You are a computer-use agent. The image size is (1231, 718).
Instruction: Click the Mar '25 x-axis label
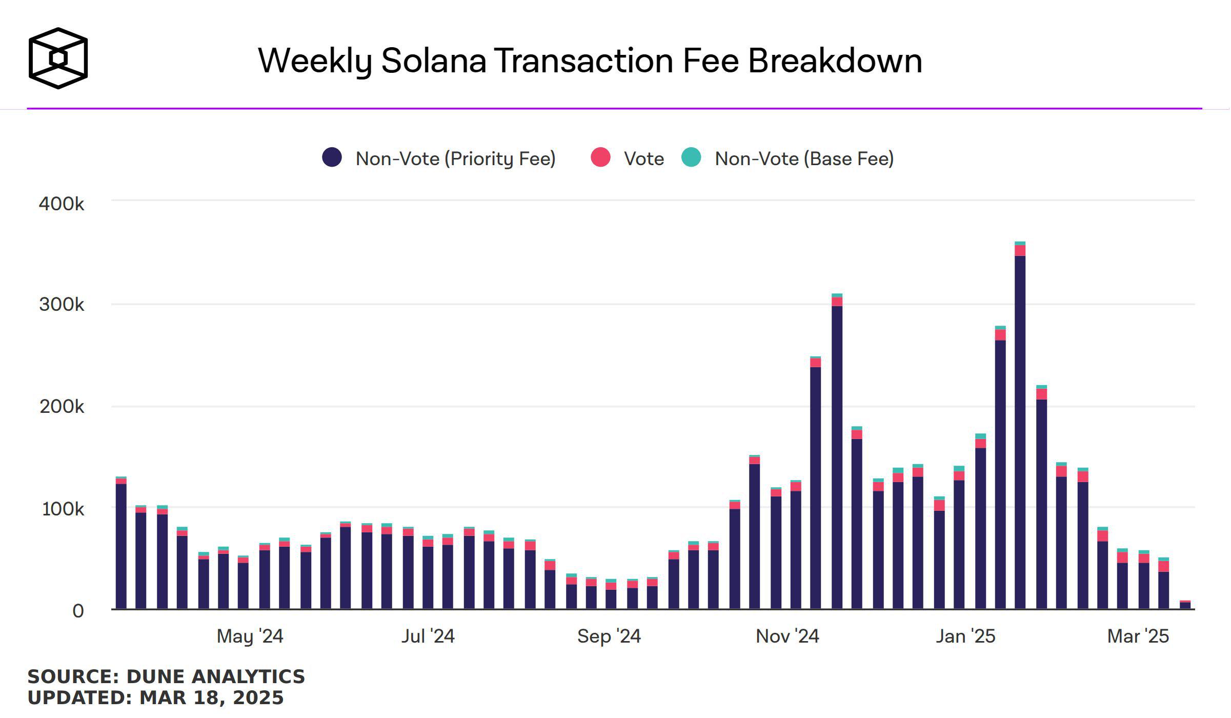pos(1138,636)
